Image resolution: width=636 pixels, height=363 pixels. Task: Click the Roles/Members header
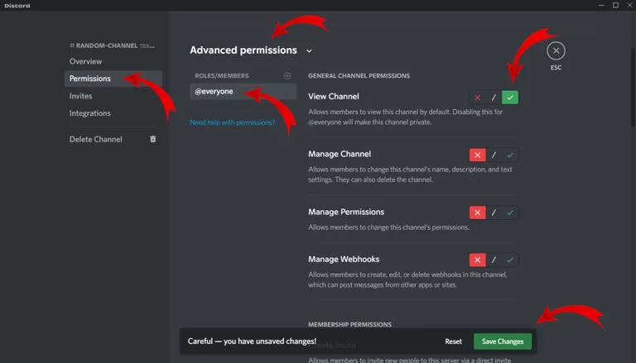click(x=222, y=76)
